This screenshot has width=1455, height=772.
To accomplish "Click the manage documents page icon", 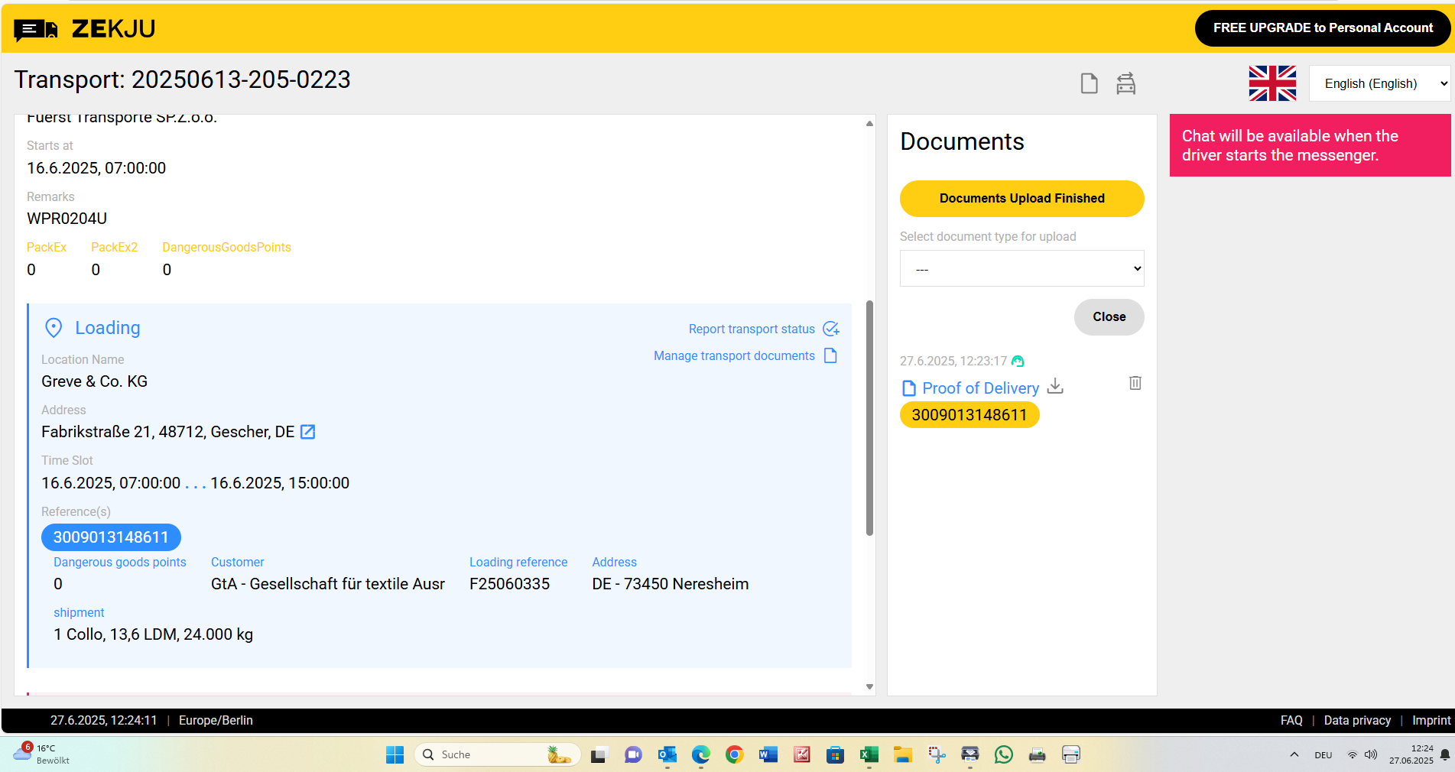I will pos(830,355).
